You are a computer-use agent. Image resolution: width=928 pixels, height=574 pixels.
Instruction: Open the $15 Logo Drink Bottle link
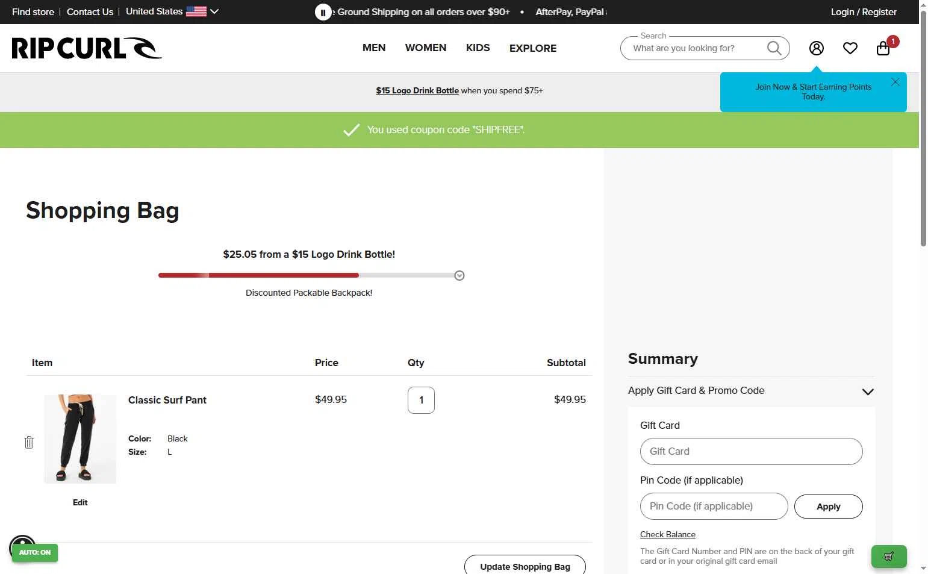coord(417,90)
